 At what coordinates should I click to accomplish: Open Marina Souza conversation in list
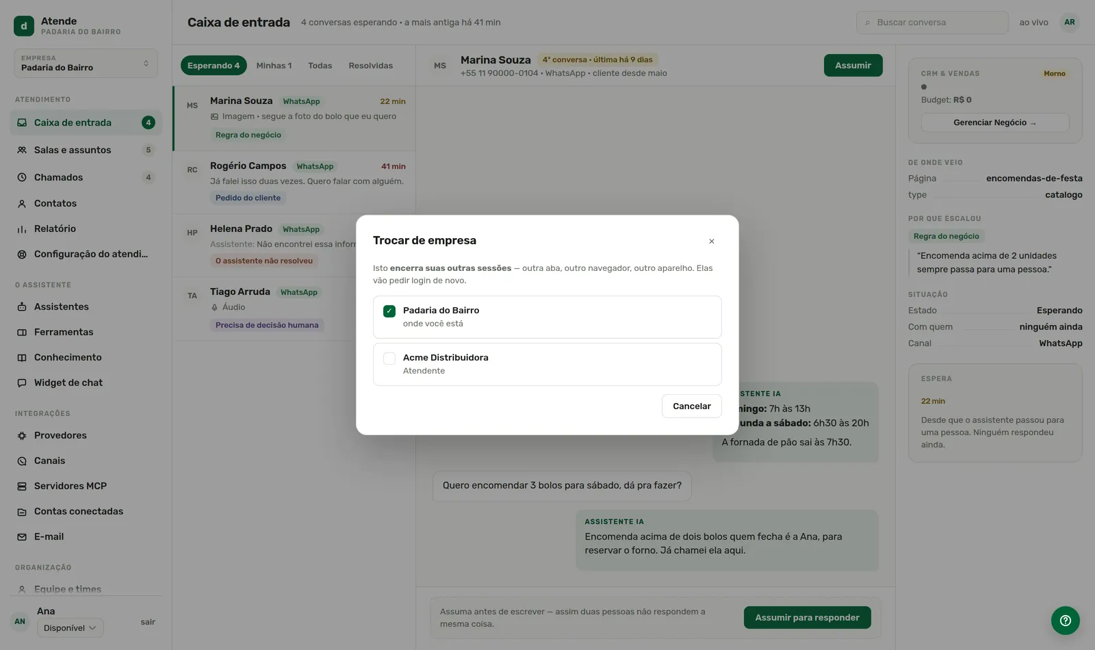pyautogui.click(x=294, y=118)
